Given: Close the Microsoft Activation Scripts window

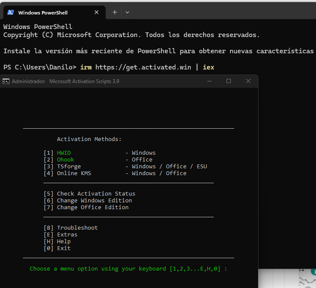Looking at the screenshot, I should [x=248, y=81].
